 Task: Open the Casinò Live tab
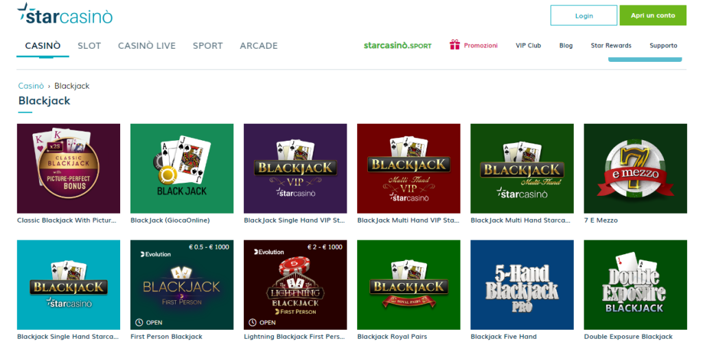pos(147,45)
